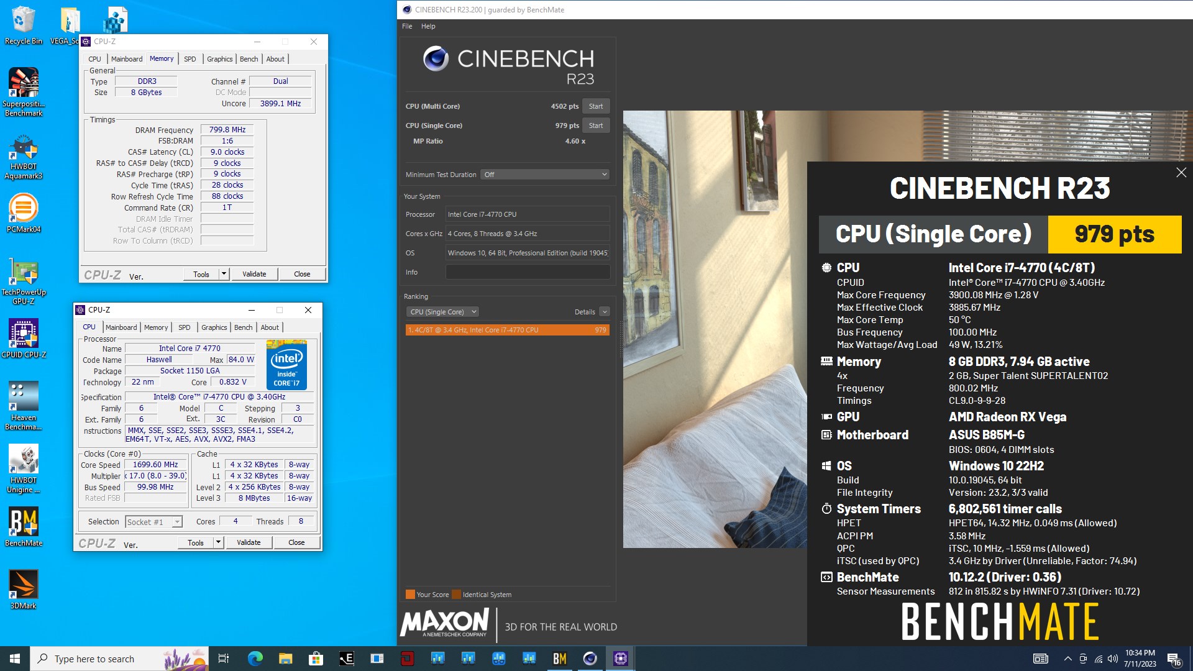This screenshot has width=1193, height=671.
Task: Switch to Mainboard tab in lower CPU-Z
Action: pos(121,327)
